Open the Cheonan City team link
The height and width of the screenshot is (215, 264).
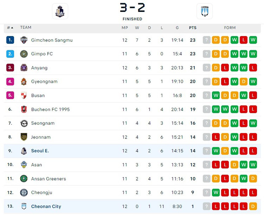pyautogui.click(x=46, y=206)
